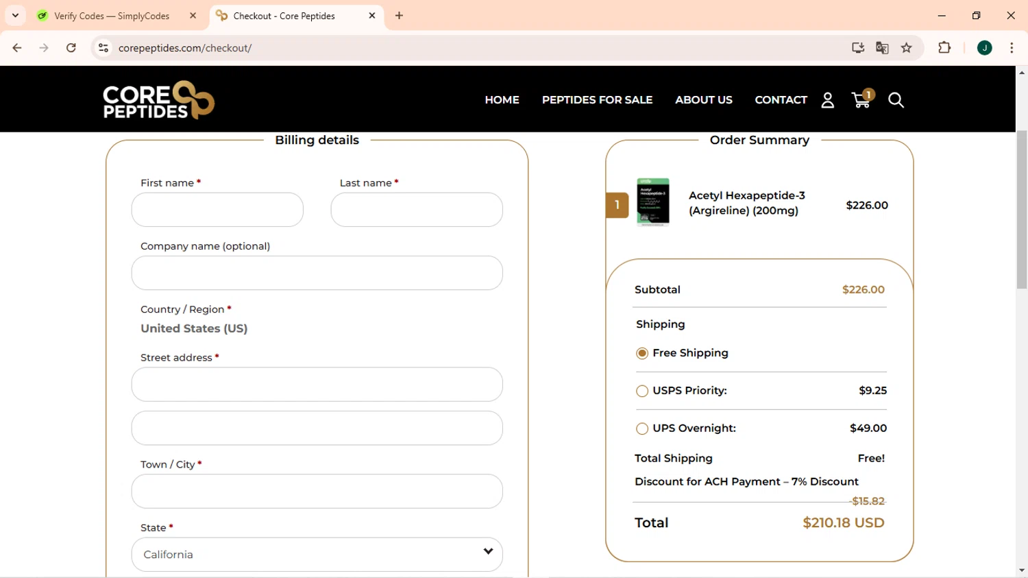Switch to Verify Codes — SimplyCodes tab

pos(112,16)
